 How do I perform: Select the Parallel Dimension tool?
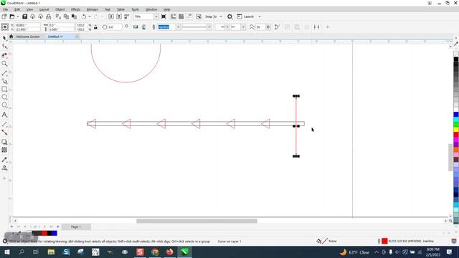point(4,124)
